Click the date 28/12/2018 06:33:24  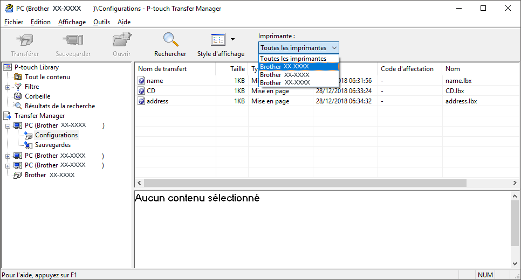point(344,91)
